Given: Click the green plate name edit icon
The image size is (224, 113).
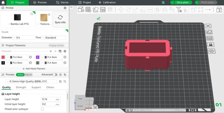Looking at the screenshot, I should [98, 18].
